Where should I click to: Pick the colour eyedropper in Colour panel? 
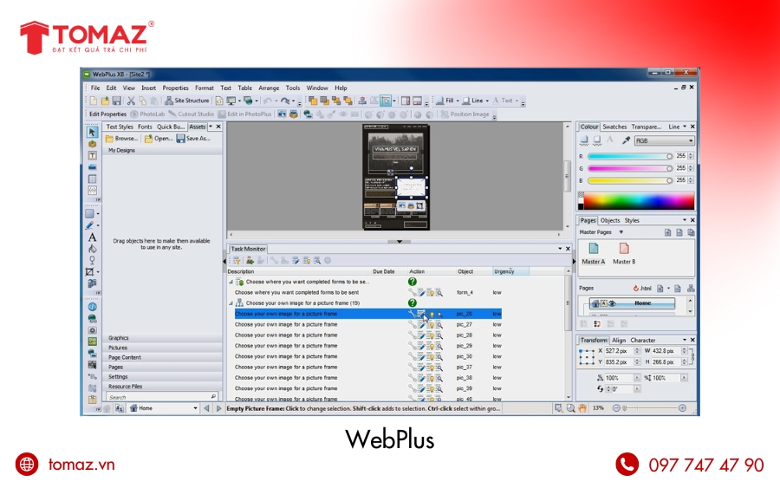[x=626, y=140]
